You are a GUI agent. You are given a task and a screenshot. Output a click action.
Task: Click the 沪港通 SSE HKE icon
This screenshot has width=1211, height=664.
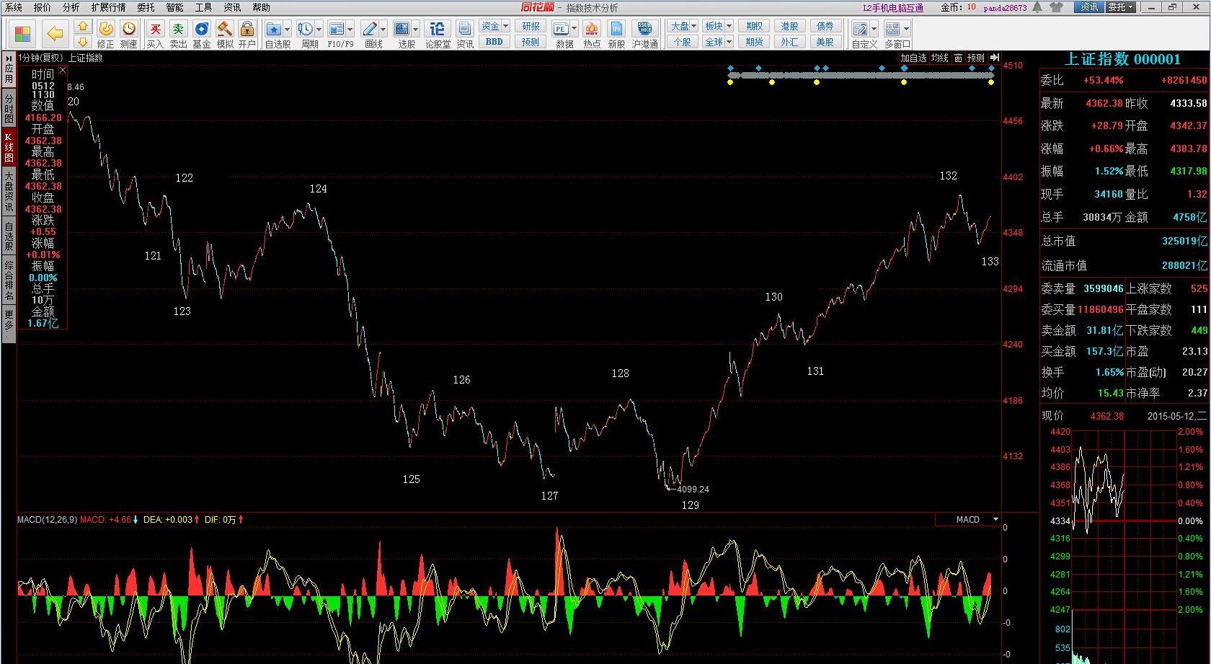(644, 30)
